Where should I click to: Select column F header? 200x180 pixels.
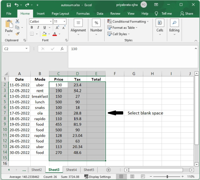(115, 74)
